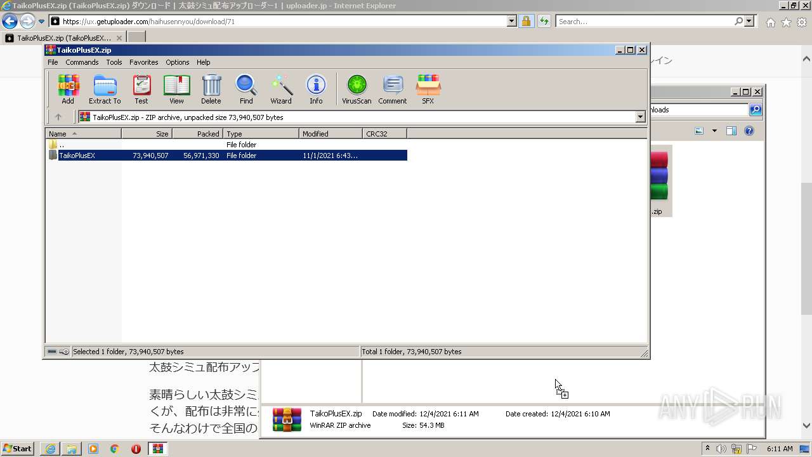Click the IE security lock icon
The width and height of the screenshot is (812, 457).
526,22
